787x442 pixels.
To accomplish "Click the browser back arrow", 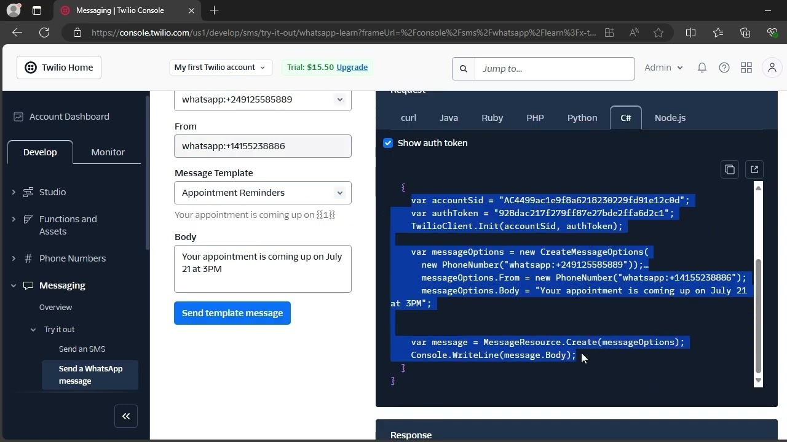I will pos(17,33).
